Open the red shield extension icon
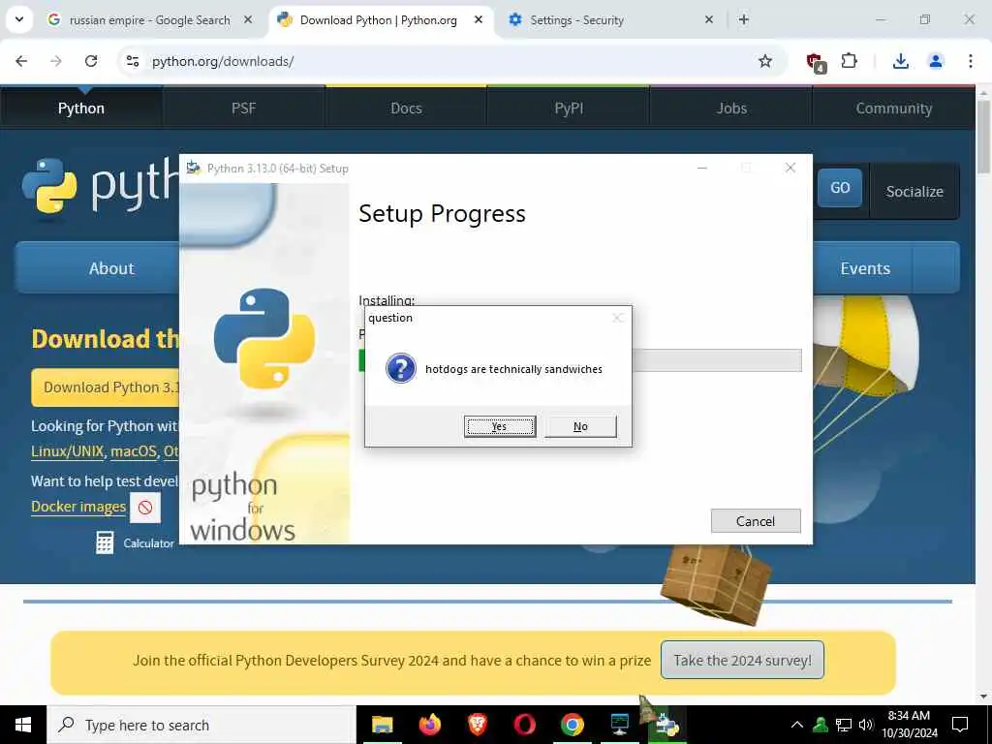 pos(815,61)
